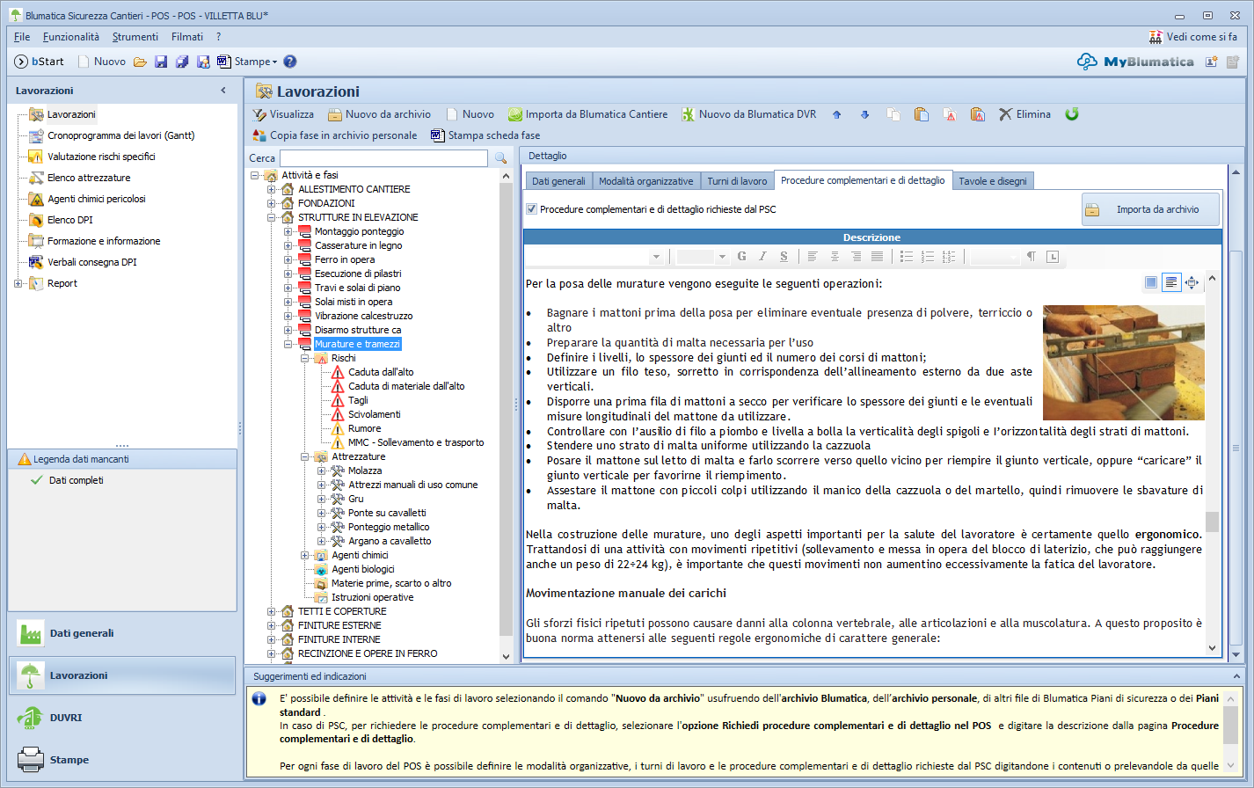Image resolution: width=1254 pixels, height=788 pixels.
Task: Uncheck Procedure complementari richieste dal PSC
Action: (531, 209)
